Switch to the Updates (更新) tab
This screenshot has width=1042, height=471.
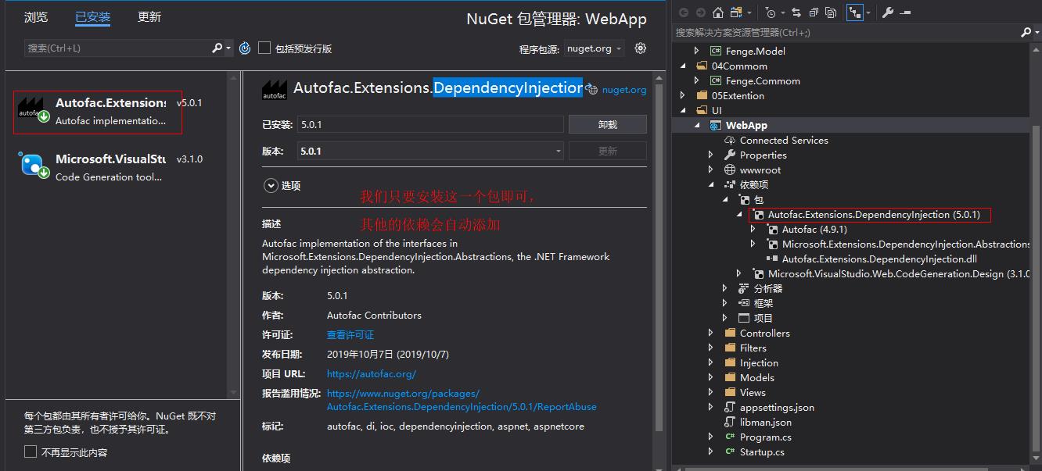(x=149, y=17)
